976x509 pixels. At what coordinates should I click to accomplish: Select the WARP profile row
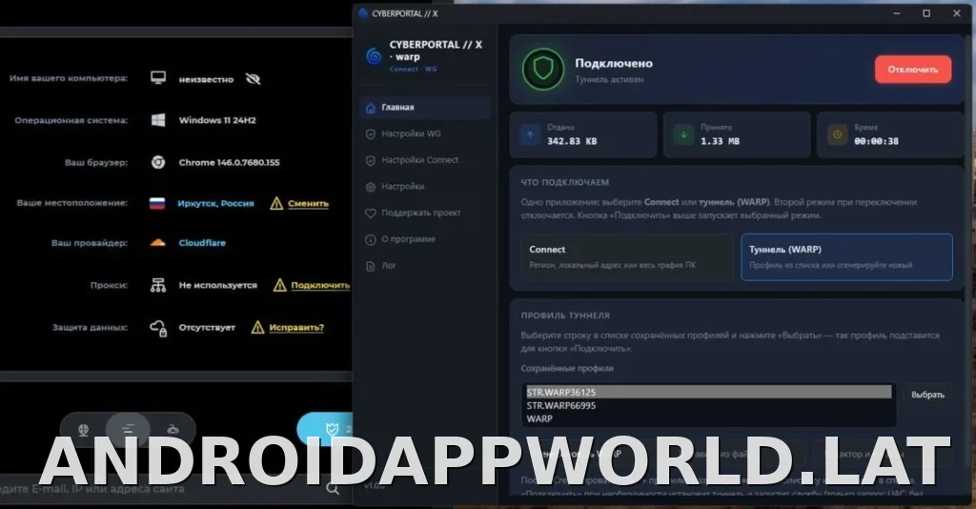[x=708, y=418]
